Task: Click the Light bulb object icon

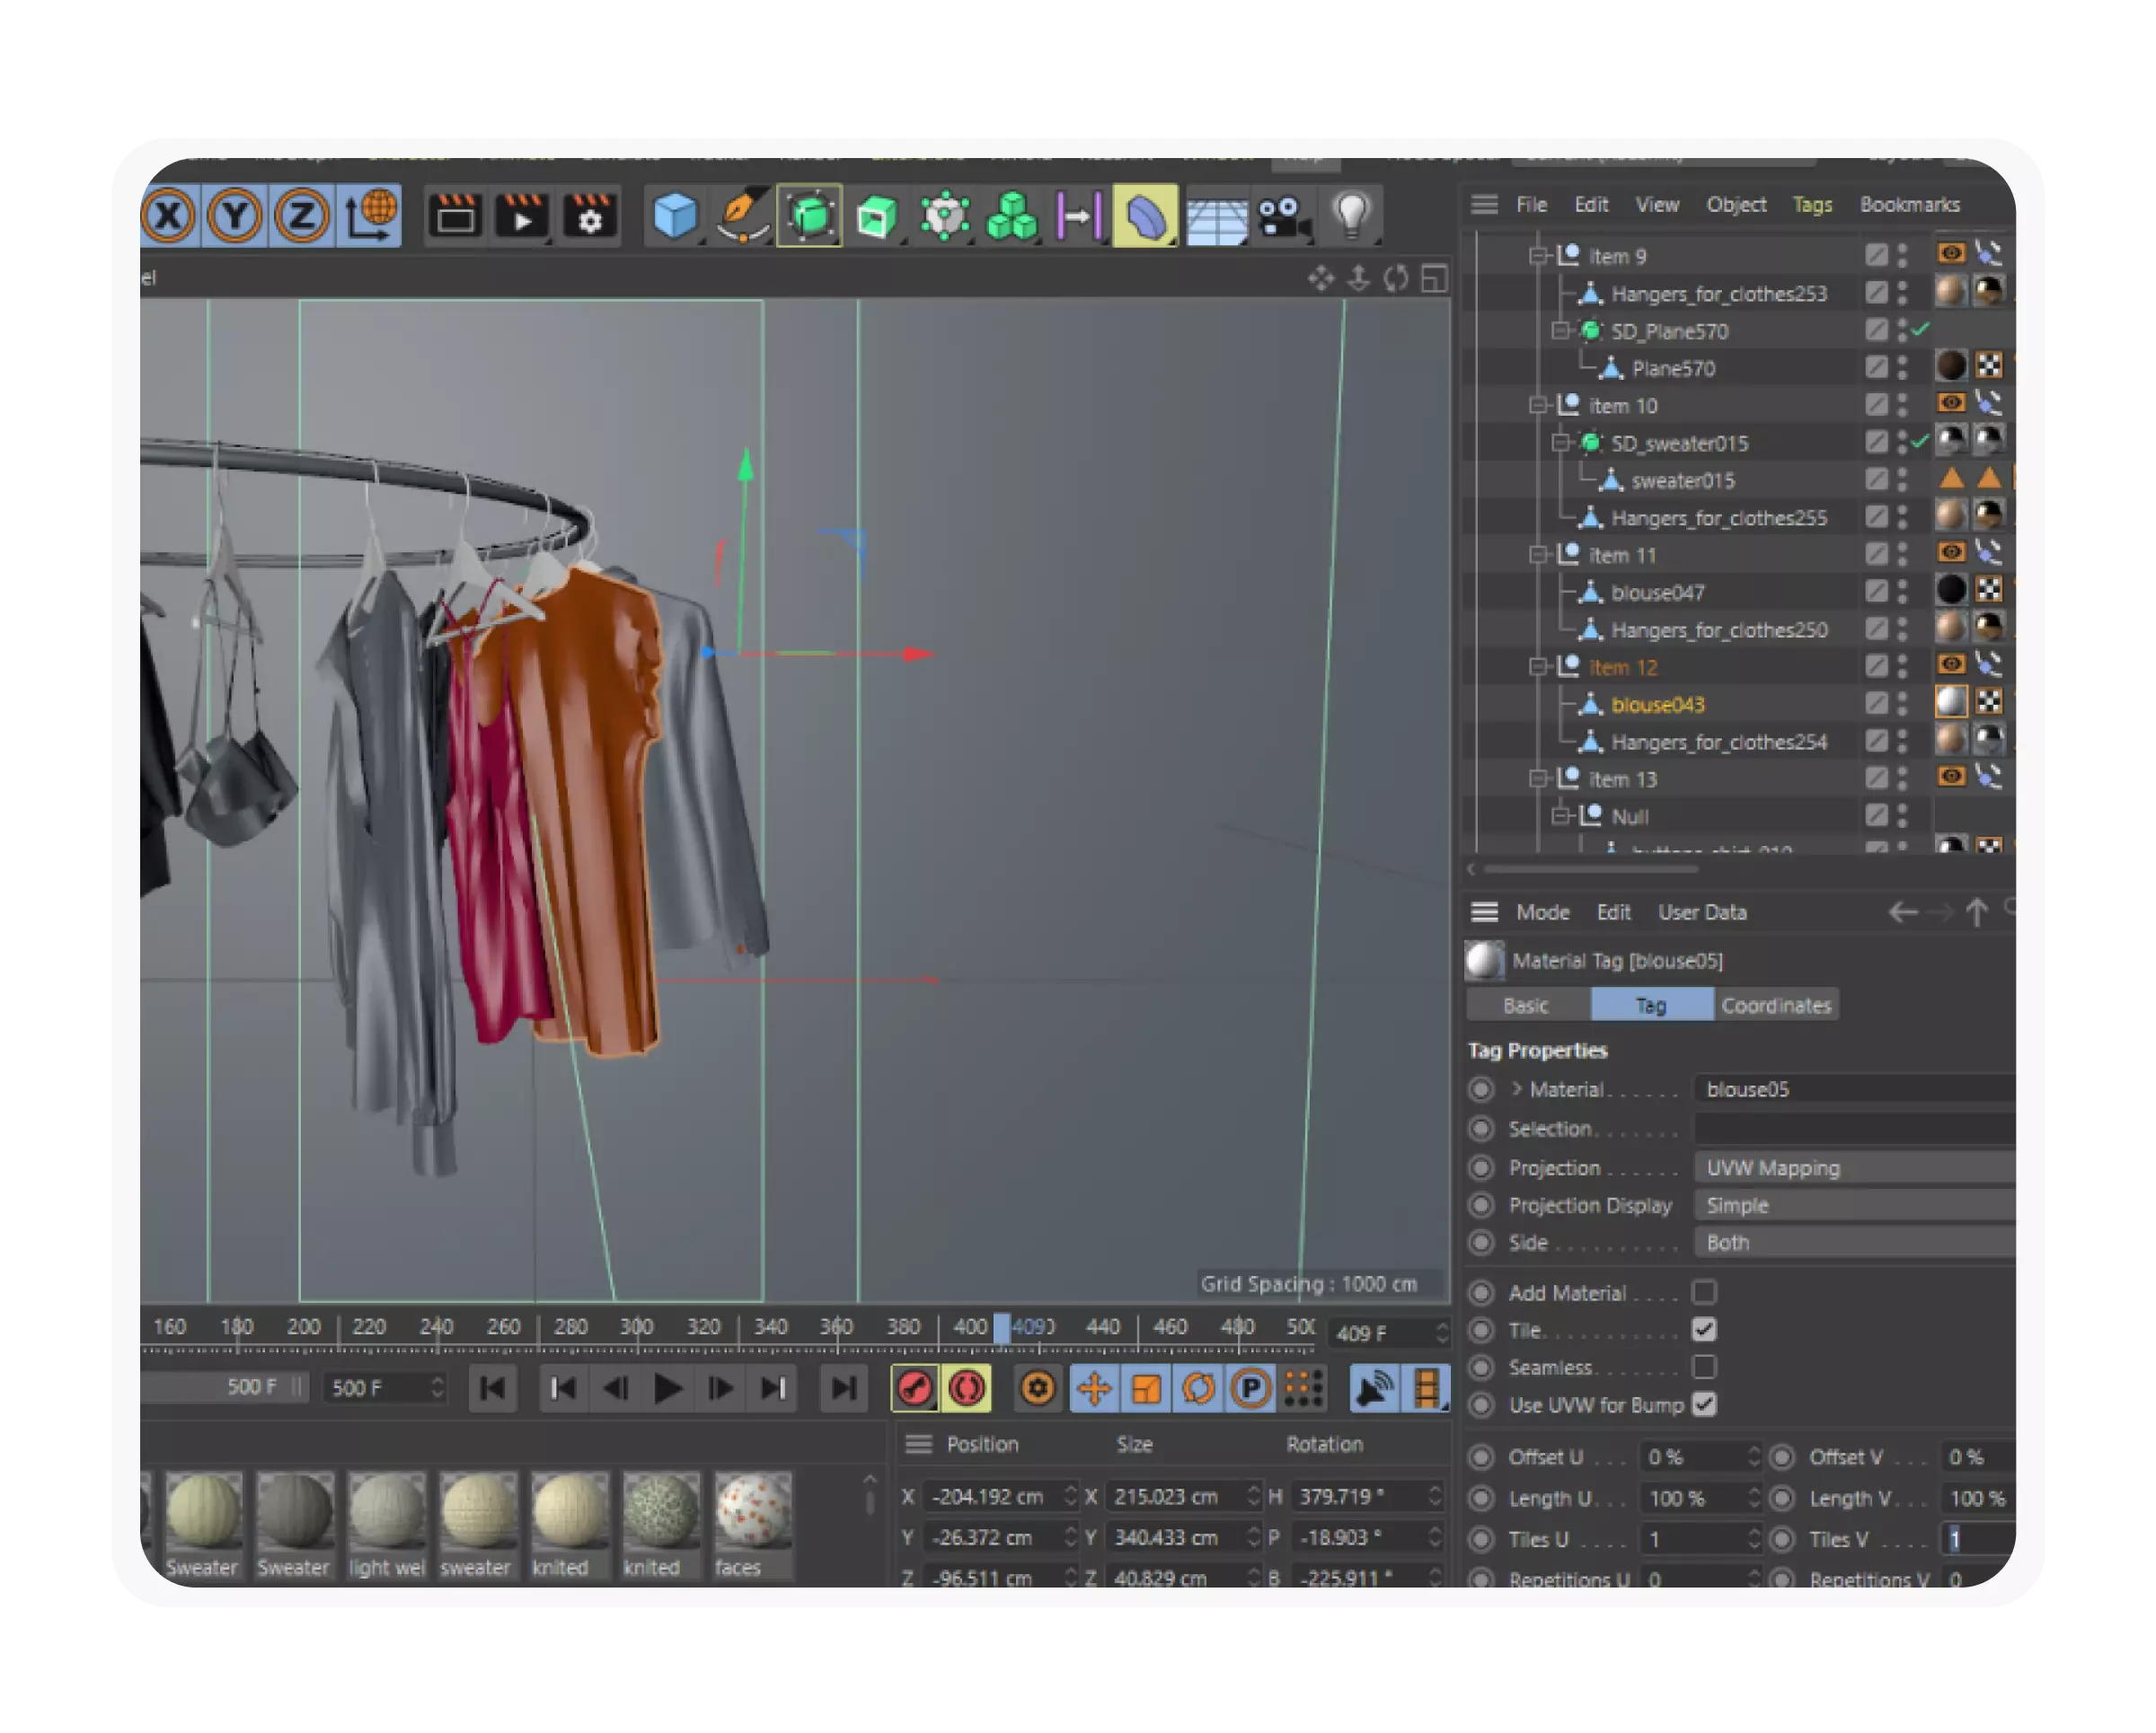Action: click(x=1351, y=215)
